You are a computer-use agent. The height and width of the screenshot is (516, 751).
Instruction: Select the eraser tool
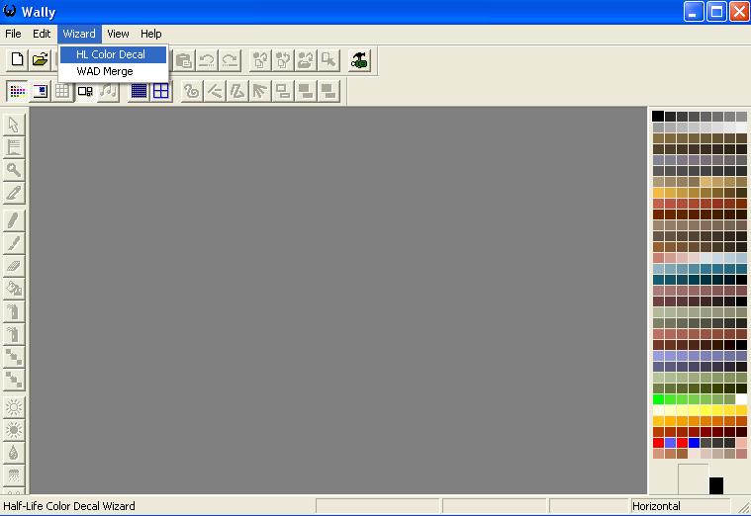click(x=14, y=266)
